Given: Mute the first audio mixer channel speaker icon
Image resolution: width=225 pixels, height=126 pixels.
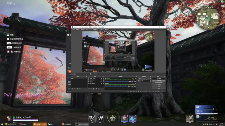Looking at the screenshot, I should point(132,81).
